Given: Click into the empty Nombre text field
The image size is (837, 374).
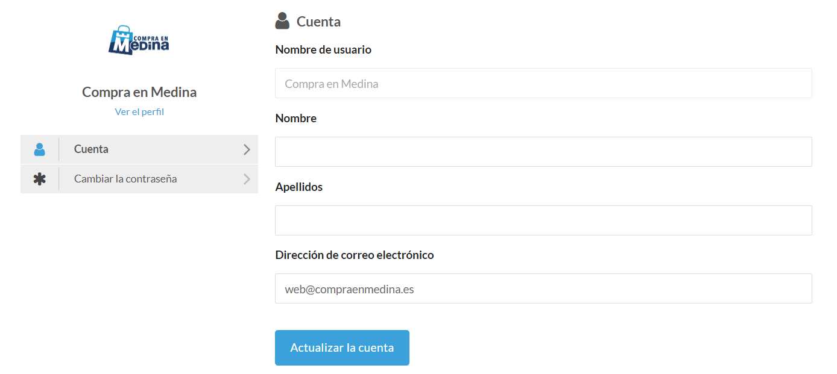Looking at the screenshot, I should click(543, 152).
